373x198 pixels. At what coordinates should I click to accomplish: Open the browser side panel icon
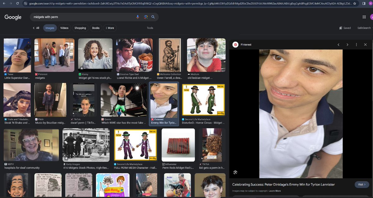coord(364,3)
